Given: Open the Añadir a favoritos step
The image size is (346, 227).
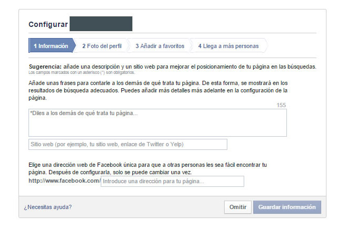Looking at the screenshot, I should [x=160, y=46].
